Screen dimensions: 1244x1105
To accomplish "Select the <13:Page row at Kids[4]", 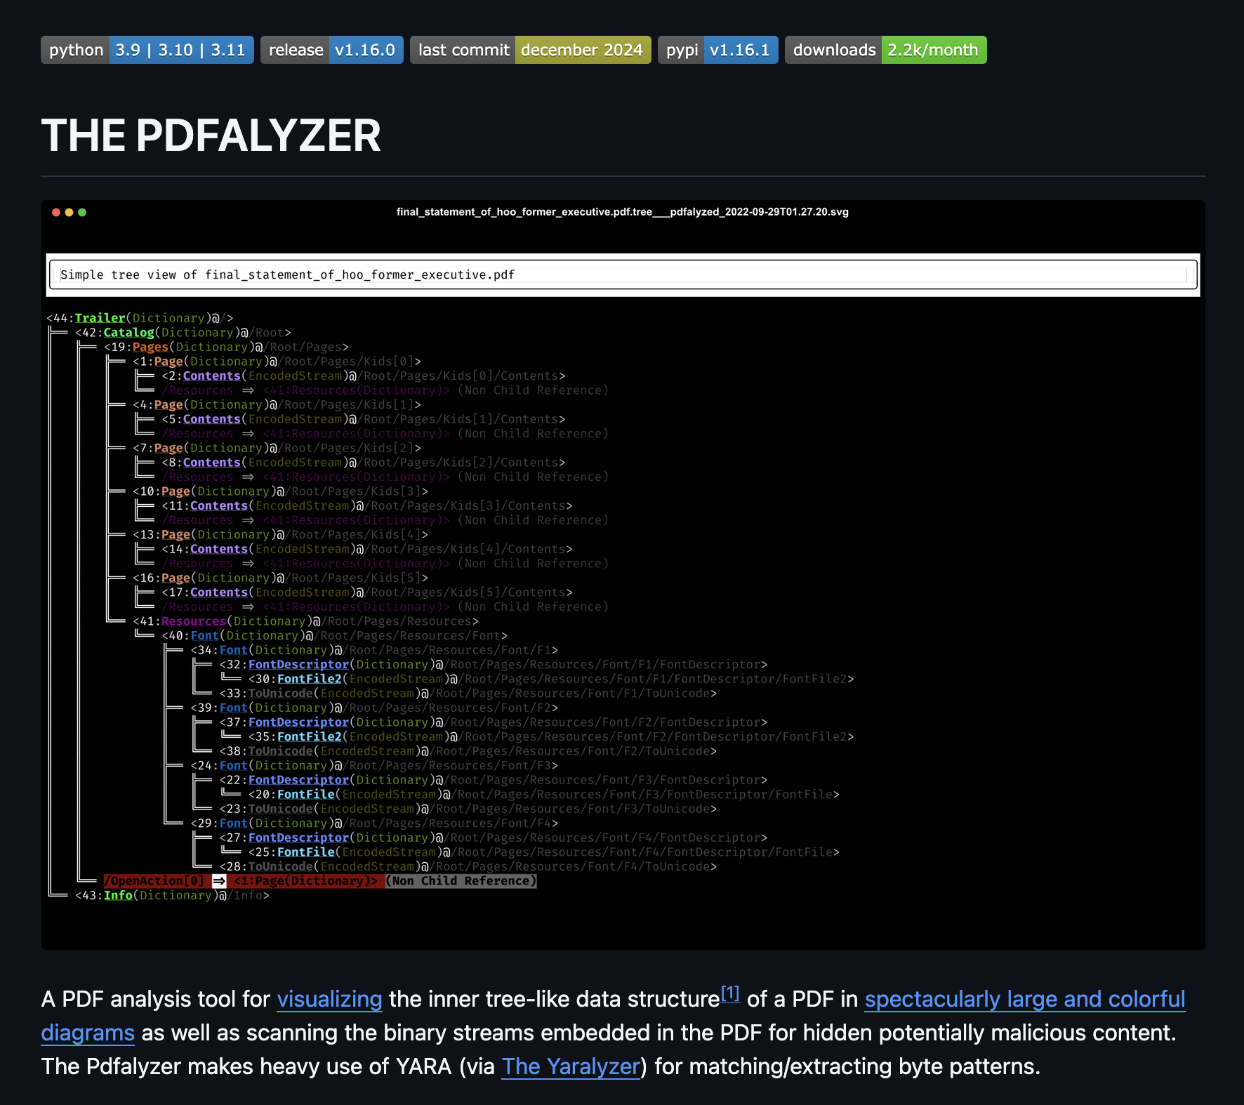I will (x=281, y=534).
